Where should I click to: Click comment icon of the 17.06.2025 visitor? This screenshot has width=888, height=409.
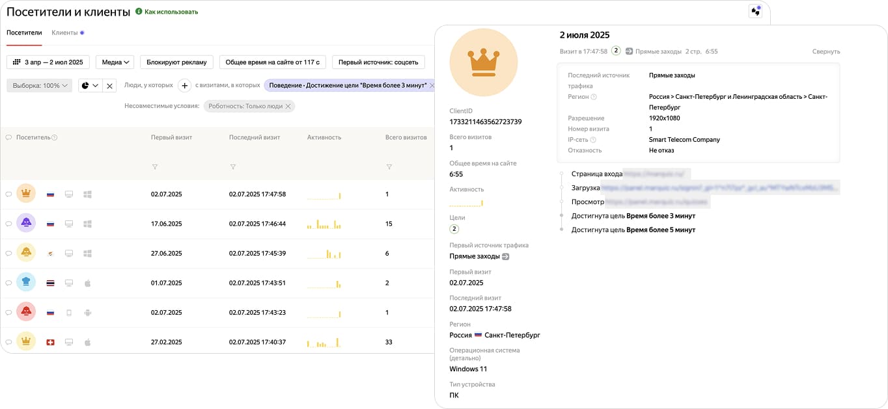(x=8, y=224)
